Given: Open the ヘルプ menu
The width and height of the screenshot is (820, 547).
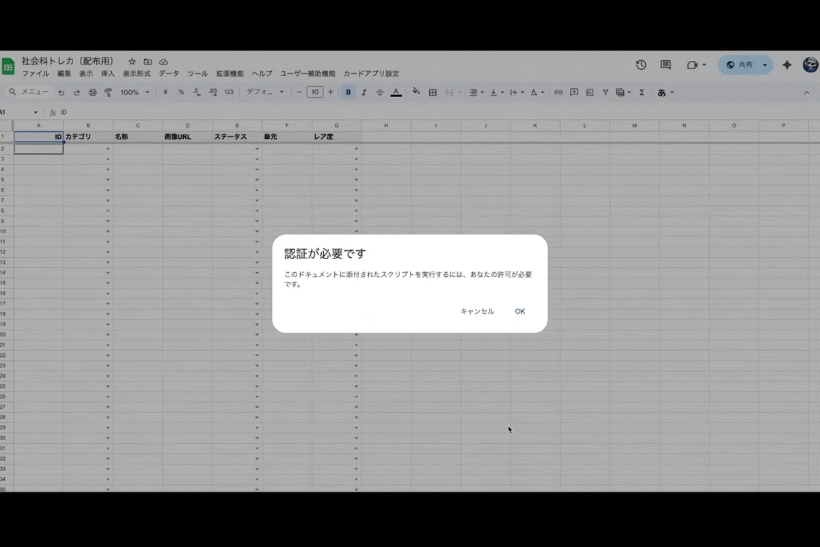Looking at the screenshot, I should [262, 74].
